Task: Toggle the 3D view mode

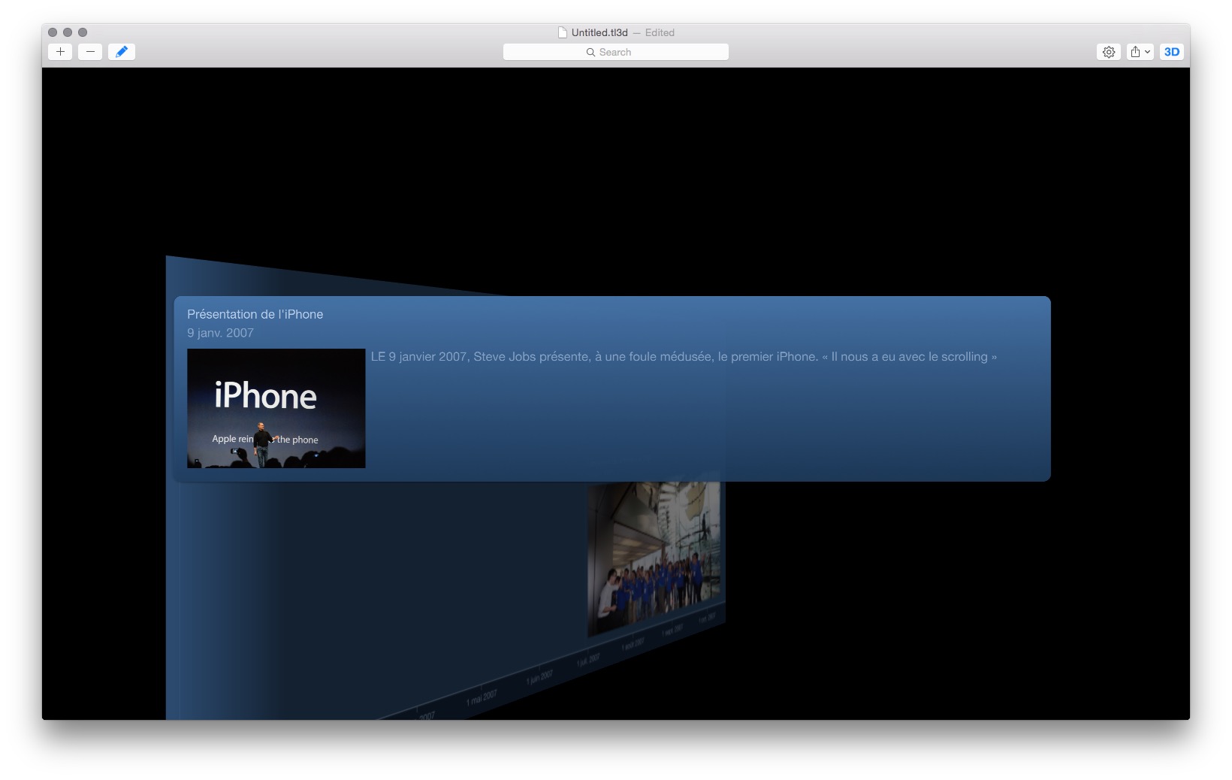Action: point(1172,52)
